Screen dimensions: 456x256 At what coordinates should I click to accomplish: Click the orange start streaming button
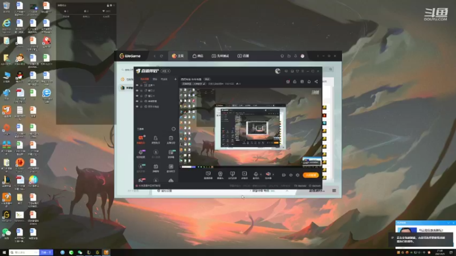click(311, 175)
